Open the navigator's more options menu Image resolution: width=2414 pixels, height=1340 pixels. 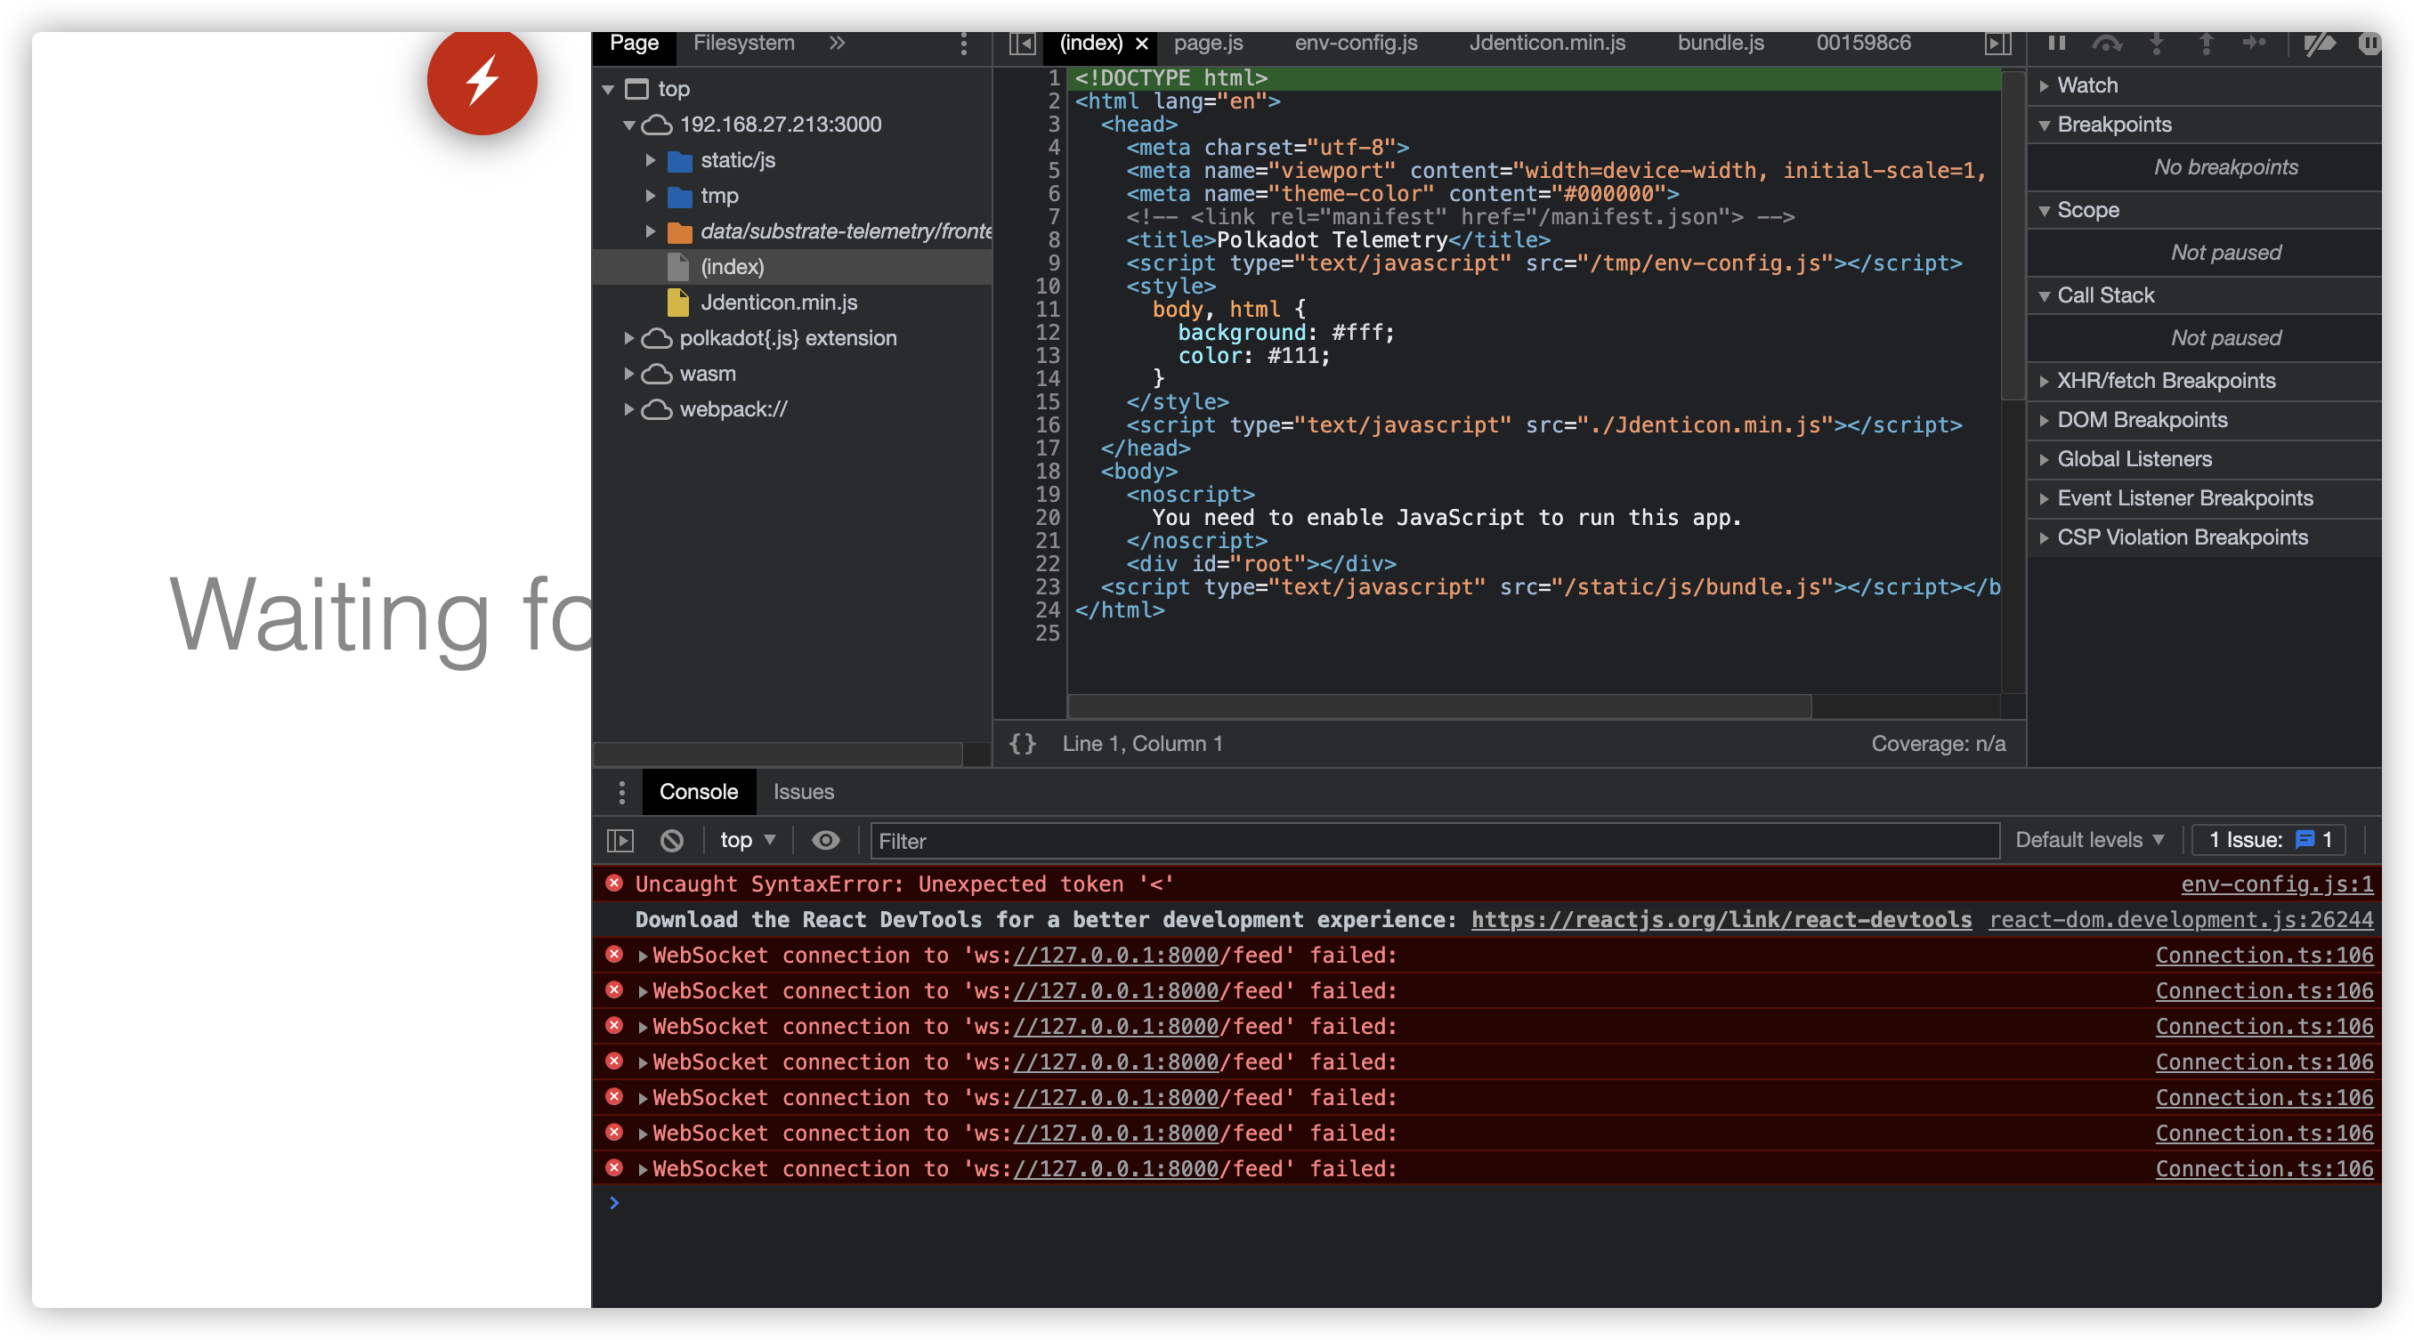[x=962, y=43]
